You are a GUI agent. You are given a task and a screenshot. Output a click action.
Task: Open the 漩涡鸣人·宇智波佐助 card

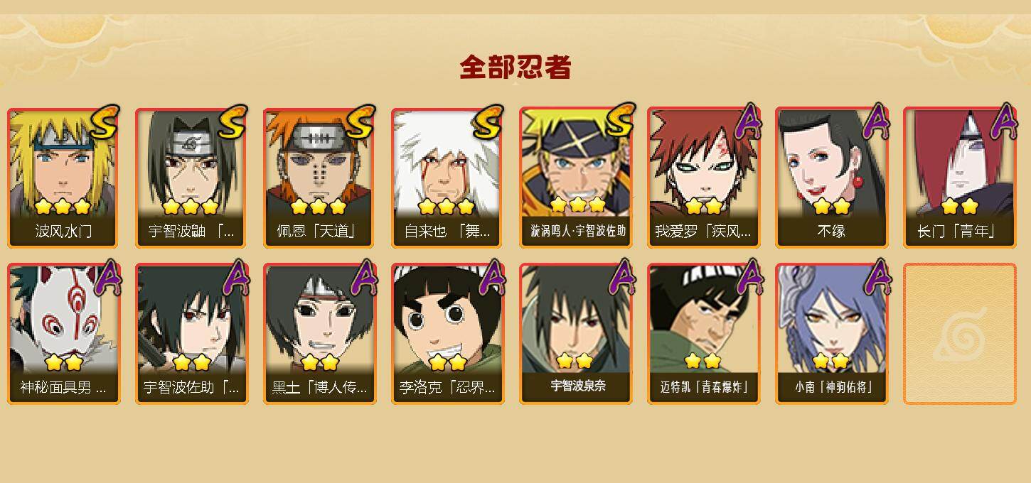point(575,178)
